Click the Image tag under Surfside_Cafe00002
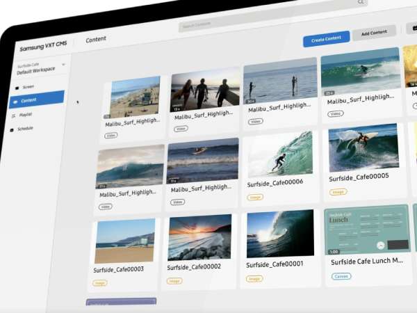417x313 pixels. (x=174, y=280)
